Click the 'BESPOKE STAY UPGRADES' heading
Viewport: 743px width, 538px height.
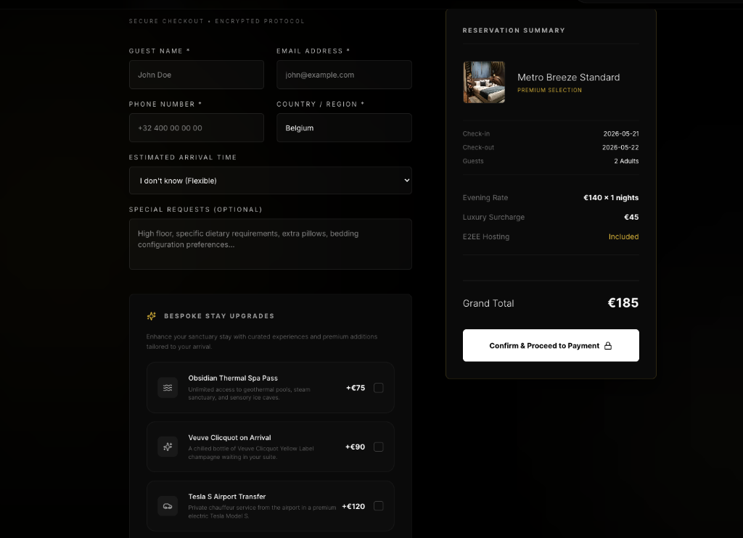(219, 316)
